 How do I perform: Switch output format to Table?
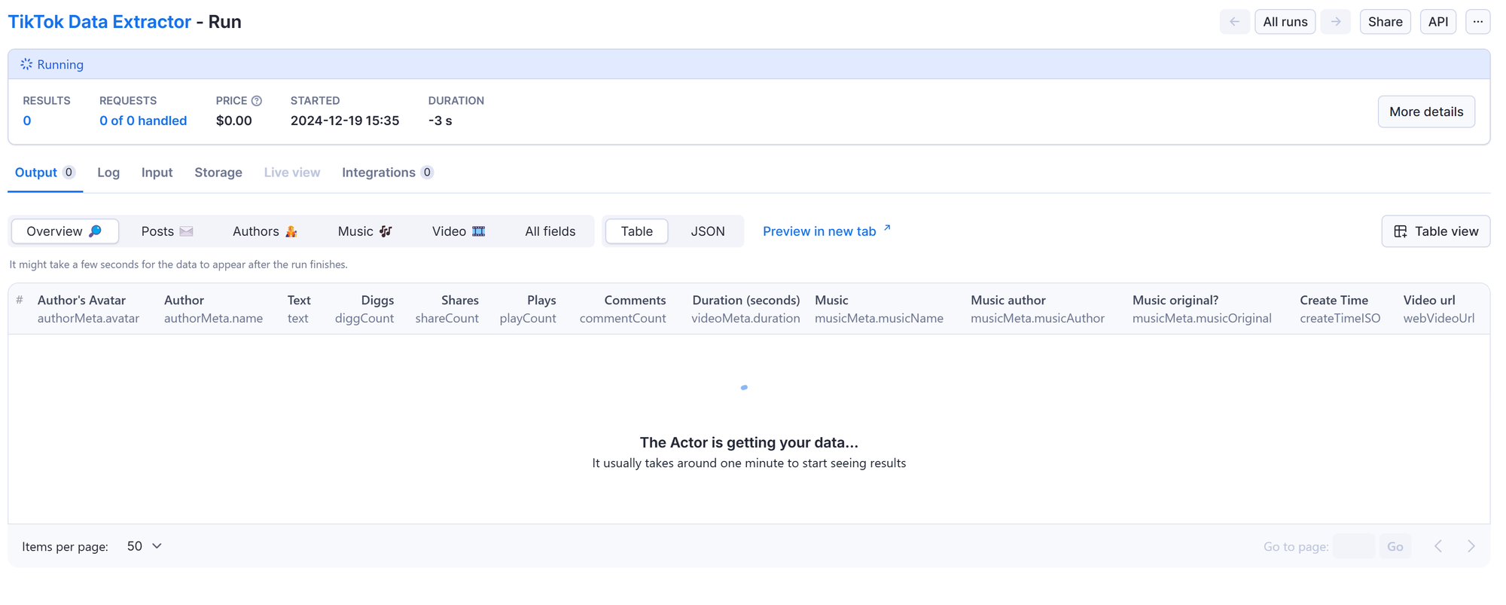coord(637,231)
